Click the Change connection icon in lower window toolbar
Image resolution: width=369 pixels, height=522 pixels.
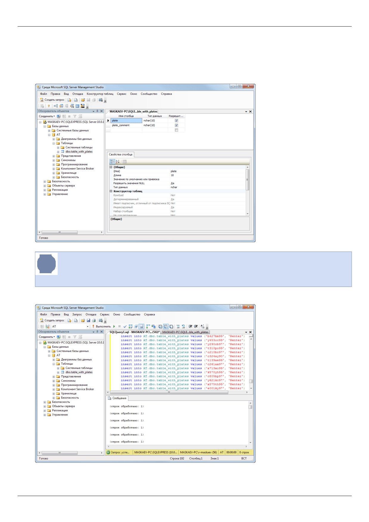coord(47,326)
